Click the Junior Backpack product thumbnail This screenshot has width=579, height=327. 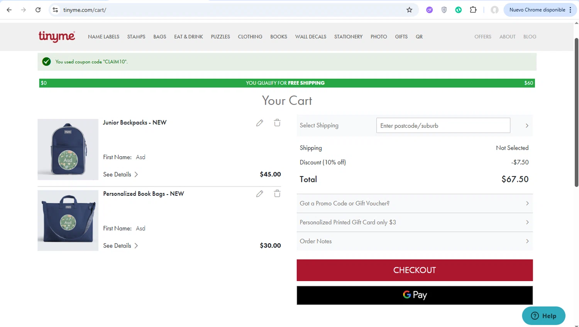68,149
